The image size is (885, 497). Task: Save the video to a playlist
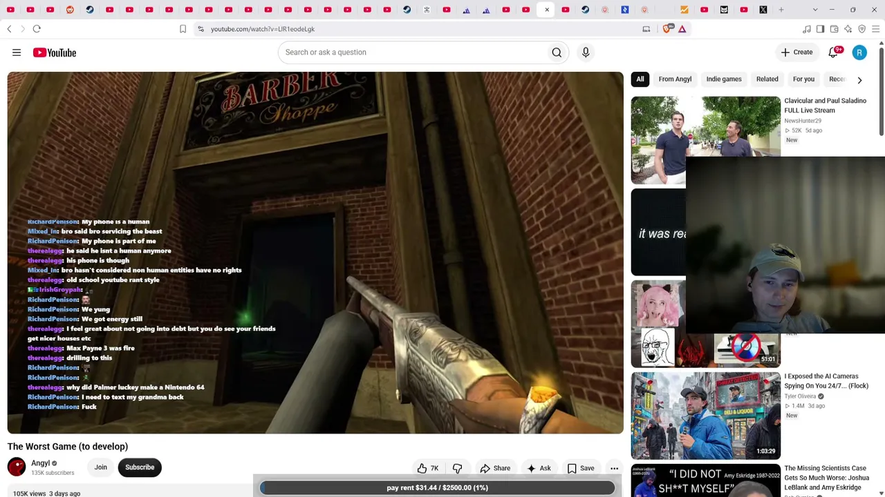581,468
